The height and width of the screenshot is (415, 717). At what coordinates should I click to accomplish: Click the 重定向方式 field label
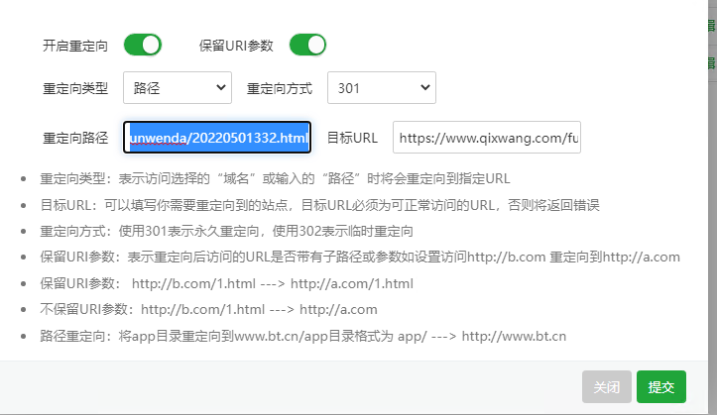coord(280,88)
